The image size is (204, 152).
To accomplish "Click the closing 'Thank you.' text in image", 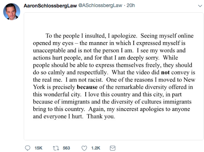I will coord(101,116).
